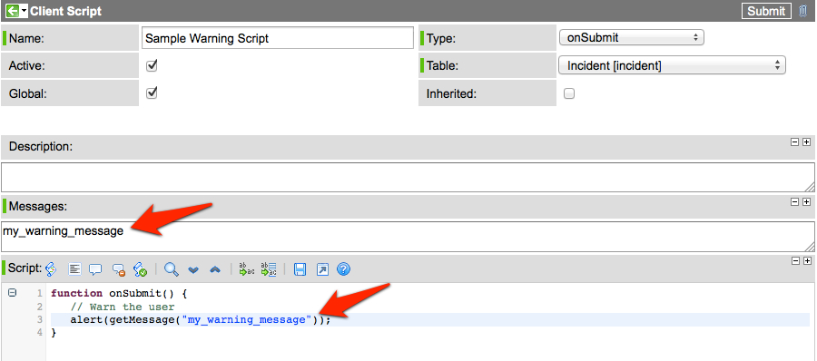Click the magnifier search icon in the script toolbar
The width and height of the screenshot is (817, 361).
pyautogui.click(x=172, y=269)
